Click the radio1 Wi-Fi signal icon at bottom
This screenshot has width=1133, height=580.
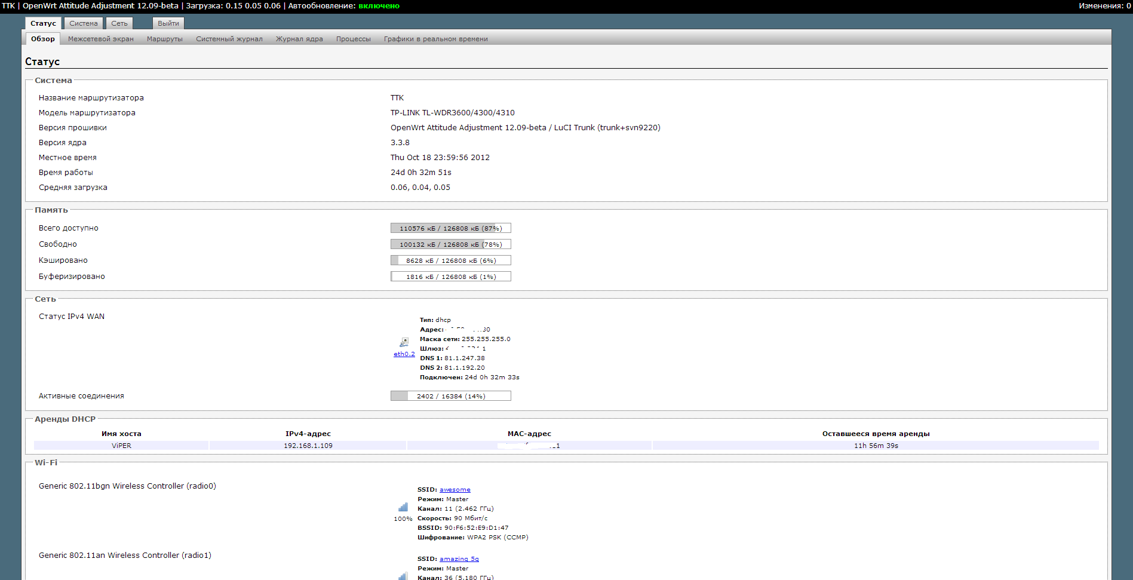coord(403,576)
